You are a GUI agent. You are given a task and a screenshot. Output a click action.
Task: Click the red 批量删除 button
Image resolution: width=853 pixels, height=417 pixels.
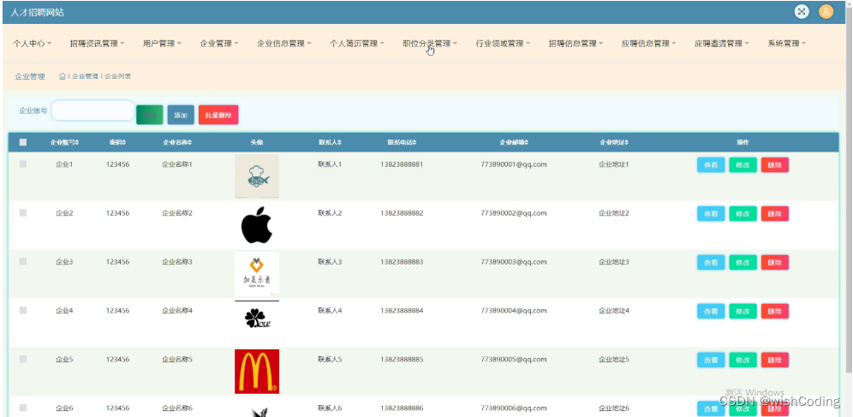[218, 115]
